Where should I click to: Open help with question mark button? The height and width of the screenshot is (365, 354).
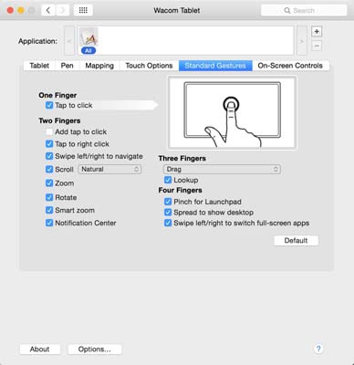[x=318, y=349]
